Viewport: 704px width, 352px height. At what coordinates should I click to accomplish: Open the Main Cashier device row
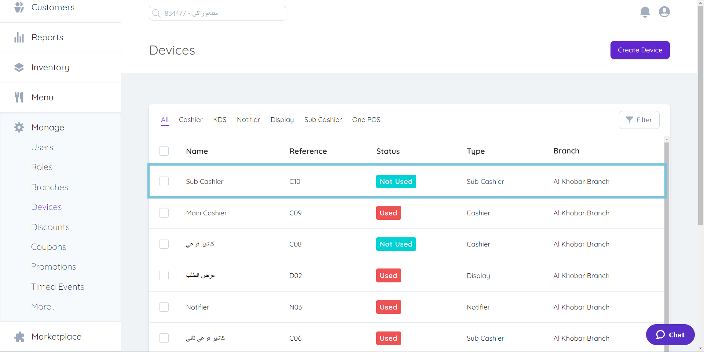406,213
